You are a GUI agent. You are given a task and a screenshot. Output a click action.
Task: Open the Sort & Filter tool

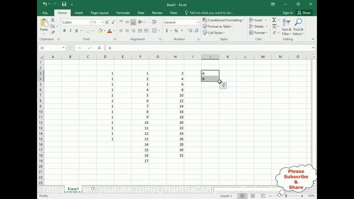point(287,27)
